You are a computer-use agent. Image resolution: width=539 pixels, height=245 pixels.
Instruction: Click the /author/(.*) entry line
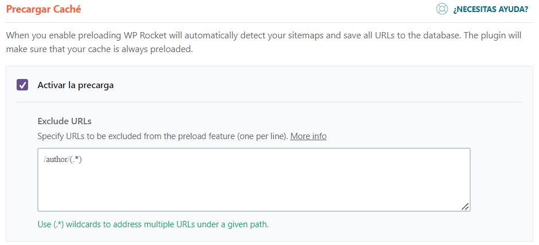(63, 159)
